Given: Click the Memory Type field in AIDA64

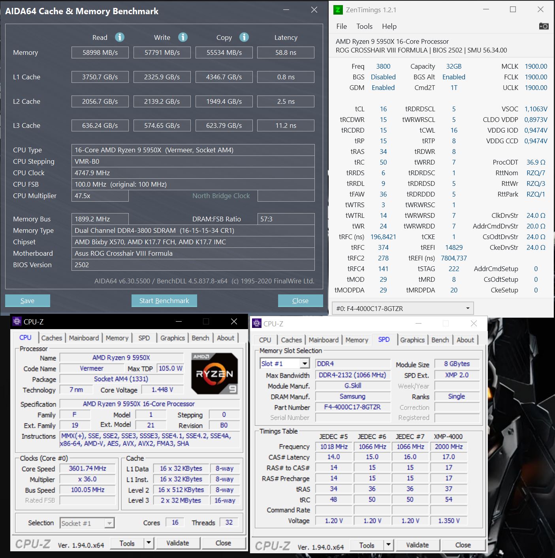Looking at the screenshot, I should click(x=193, y=230).
